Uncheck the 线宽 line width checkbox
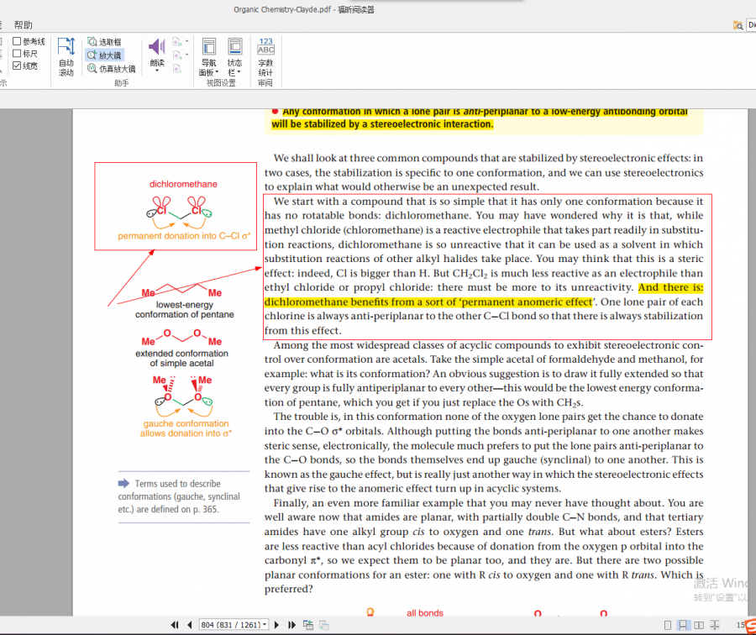756x635 pixels. tap(17, 66)
